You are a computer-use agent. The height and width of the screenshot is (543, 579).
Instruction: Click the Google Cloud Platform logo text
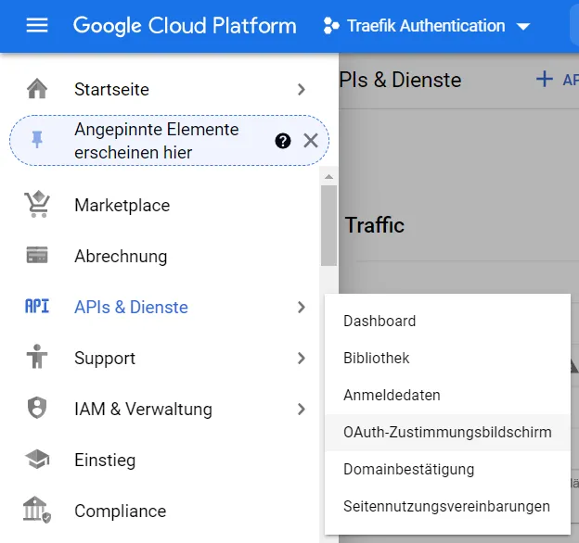click(185, 26)
